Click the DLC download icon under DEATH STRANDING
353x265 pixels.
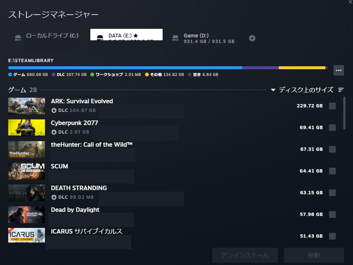(x=54, y=197)
